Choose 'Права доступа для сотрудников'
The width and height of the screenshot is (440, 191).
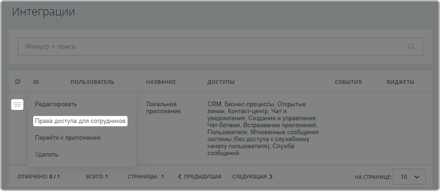[81, 121]
